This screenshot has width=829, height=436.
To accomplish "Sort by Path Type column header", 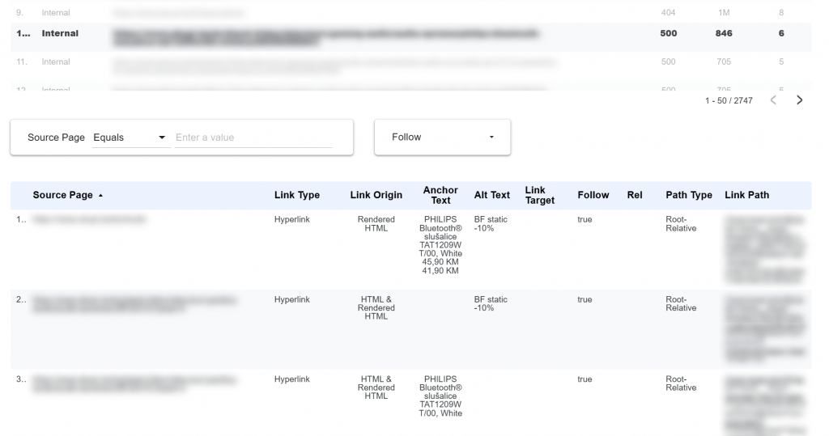I will (x=688, y=195).
